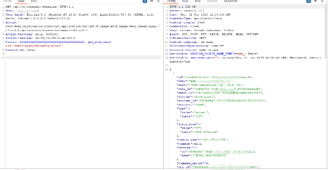Screen dimensions: 328x170
Task: Toggle non-printable \n characters in request pane
Action: [152, 1]
